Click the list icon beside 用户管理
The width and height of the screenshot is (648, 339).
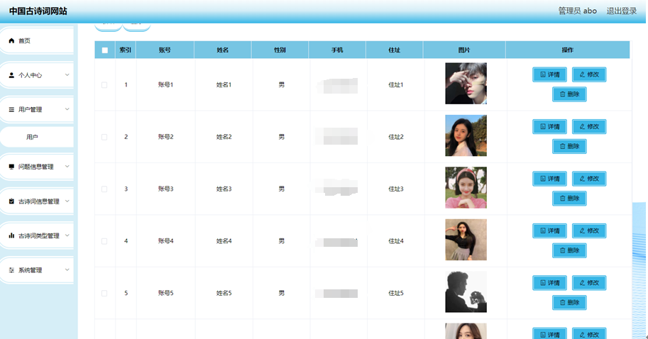coord(11,109)
